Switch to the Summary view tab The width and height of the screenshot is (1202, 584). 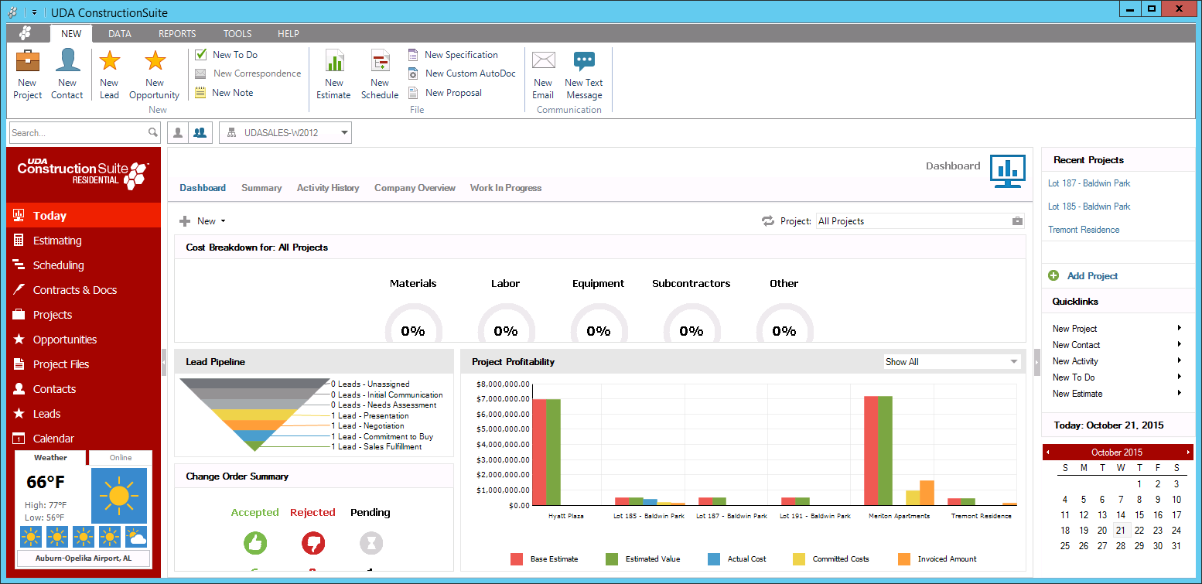coord(261,188)
